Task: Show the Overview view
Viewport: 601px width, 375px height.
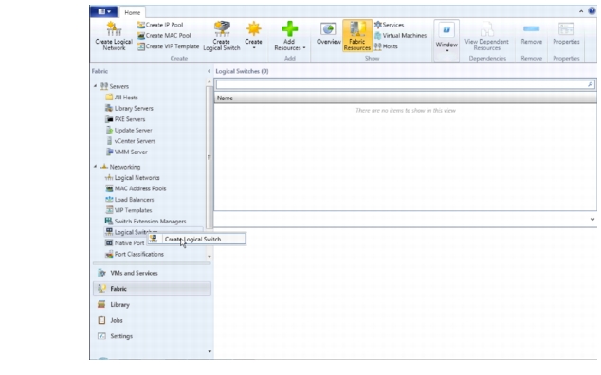Action: tap(329, 34)
